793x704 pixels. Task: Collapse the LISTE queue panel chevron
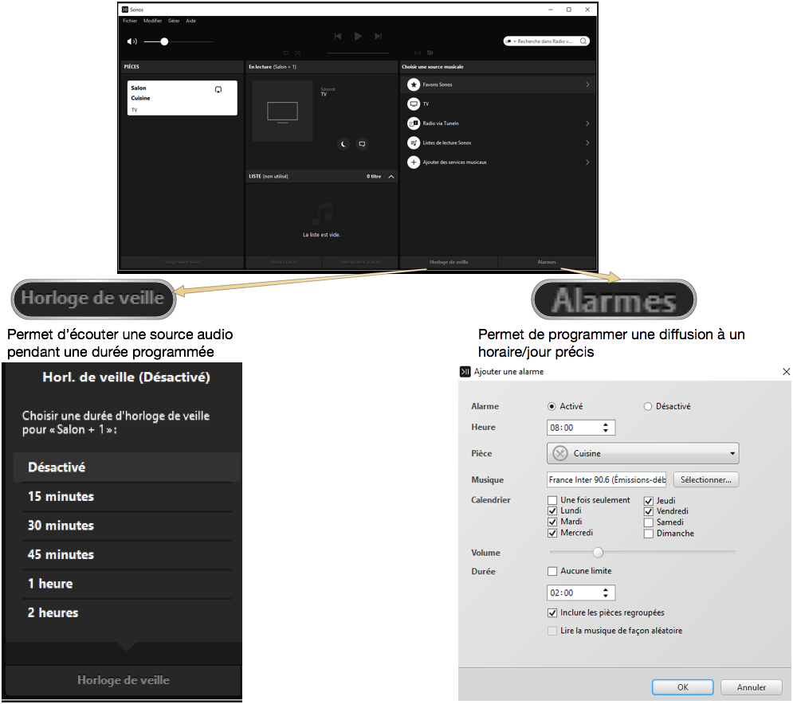(x=391, y=177)
